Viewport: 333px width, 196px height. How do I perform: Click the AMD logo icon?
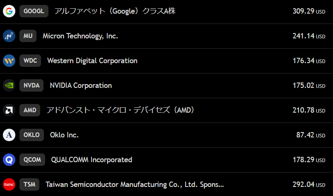pos(9,110)
